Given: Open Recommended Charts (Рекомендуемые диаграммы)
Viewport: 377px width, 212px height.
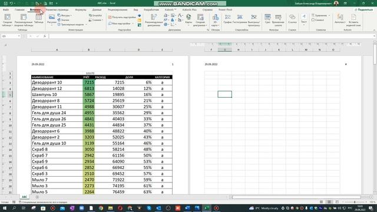Looking at the screenshot, I should (x=154, y=20).
